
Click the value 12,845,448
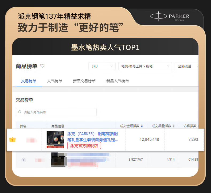[x=149, y=139]
